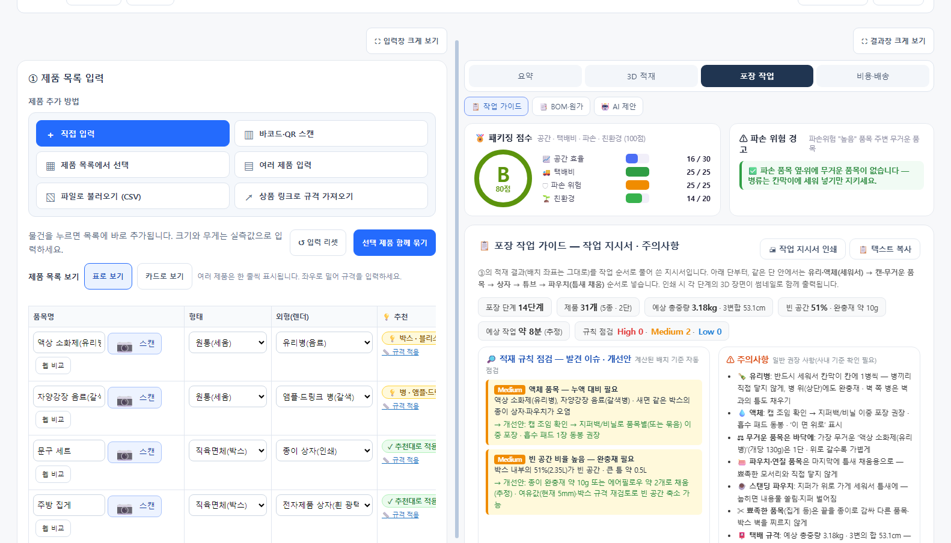Switch product list to 카드로 보기

[165, 276]
